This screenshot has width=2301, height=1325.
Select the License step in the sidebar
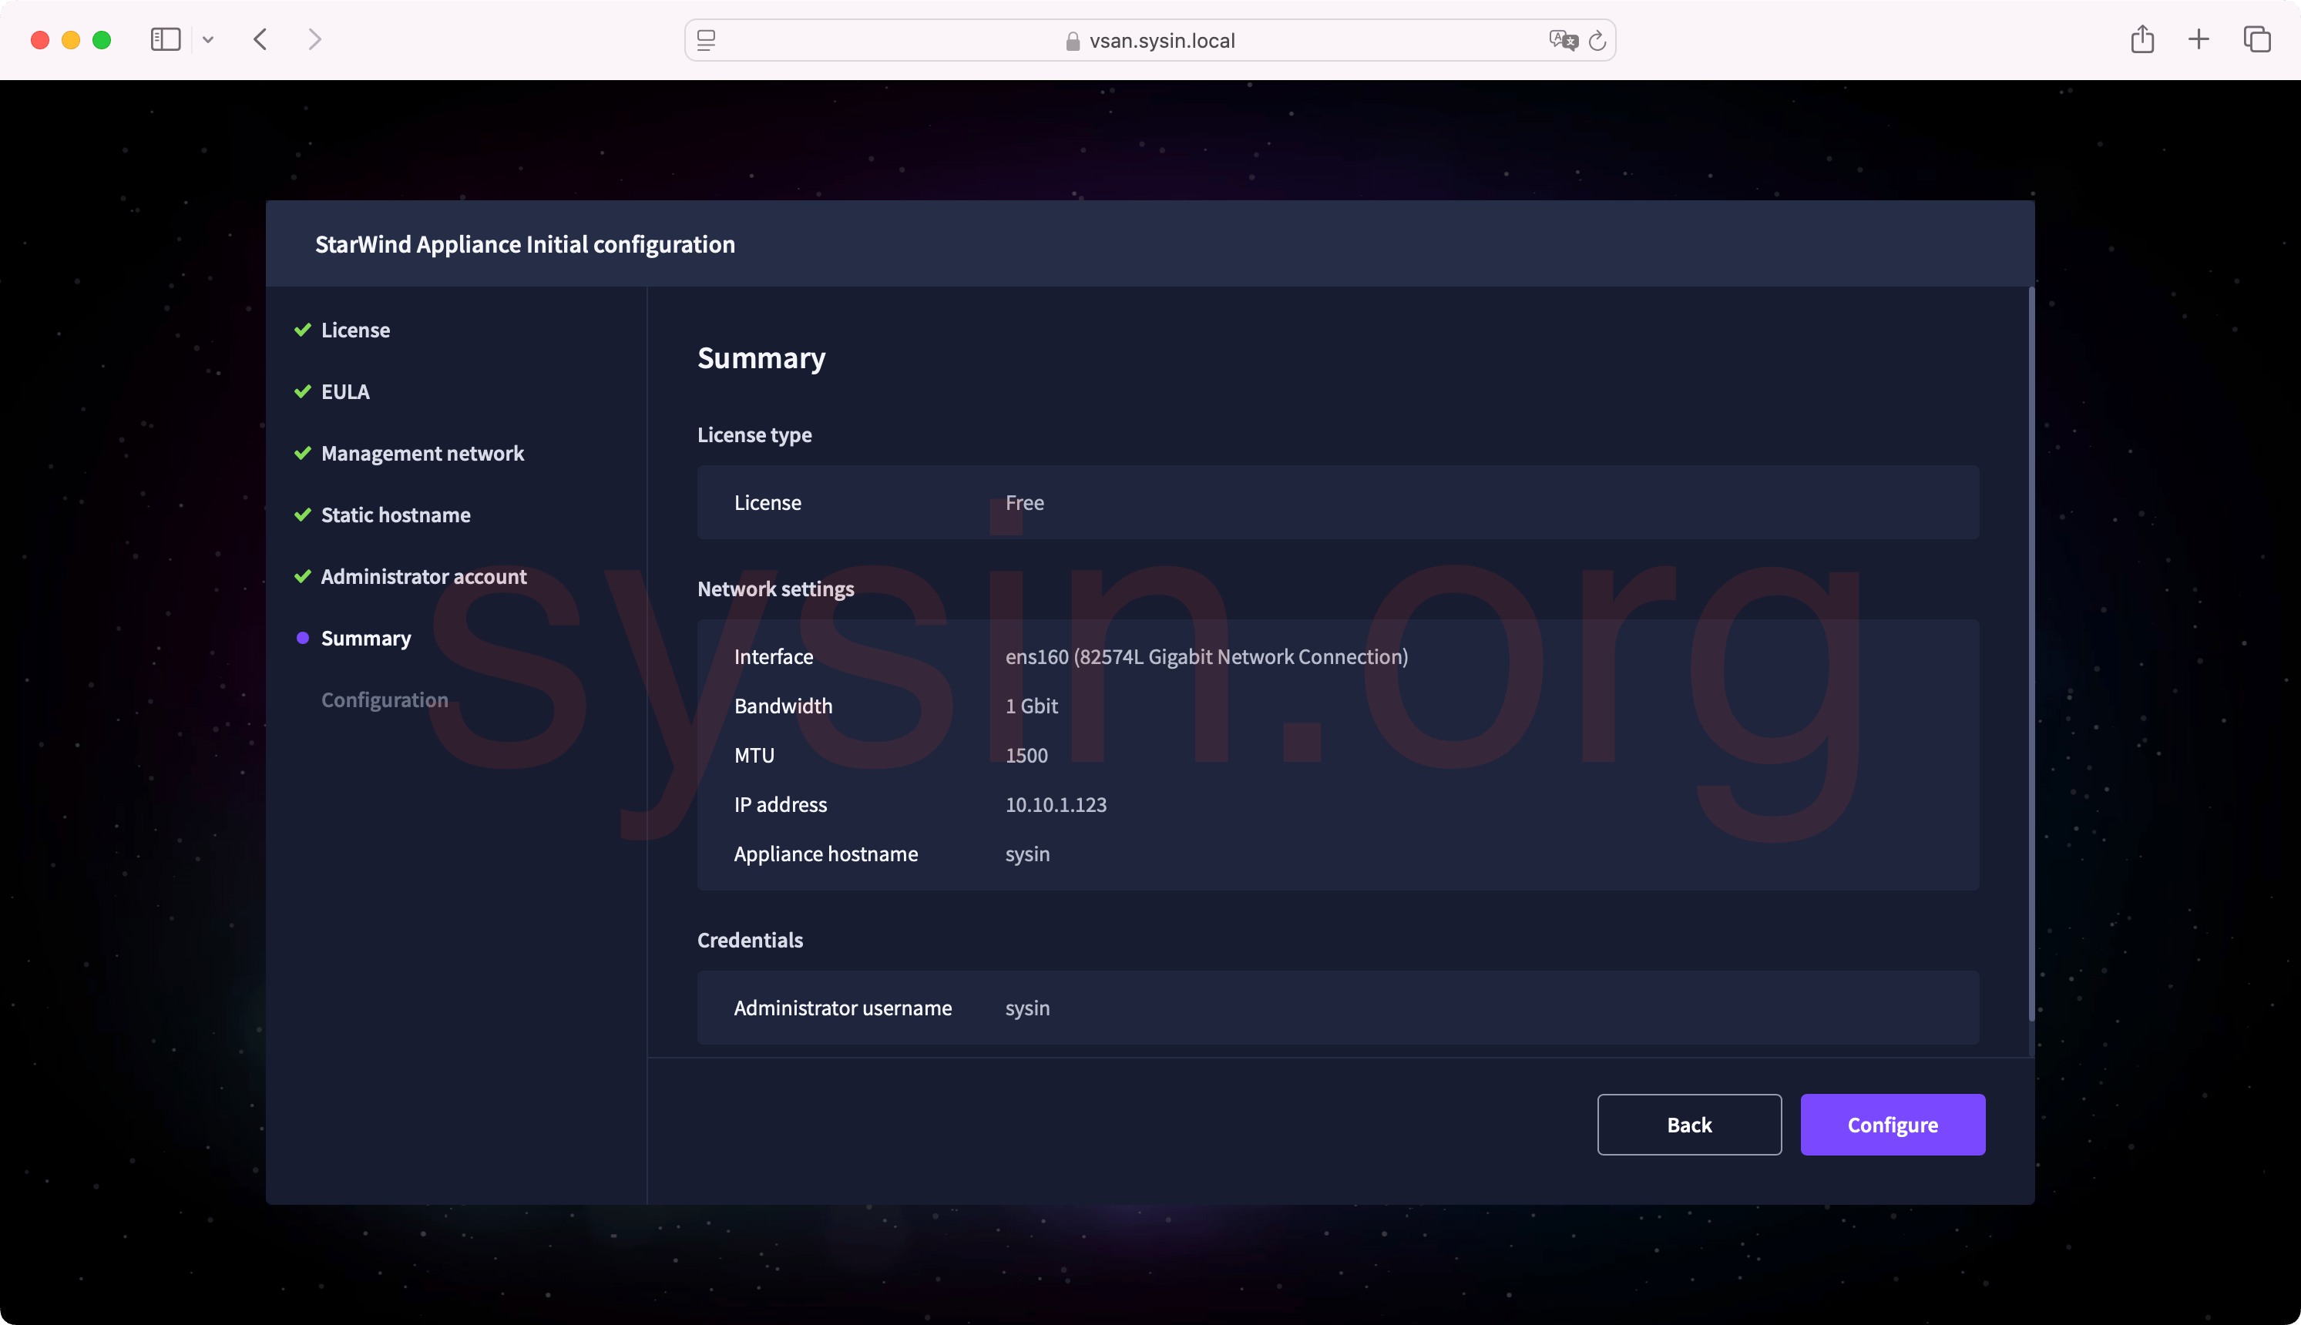pyautogui.click(x=355, y=330)
